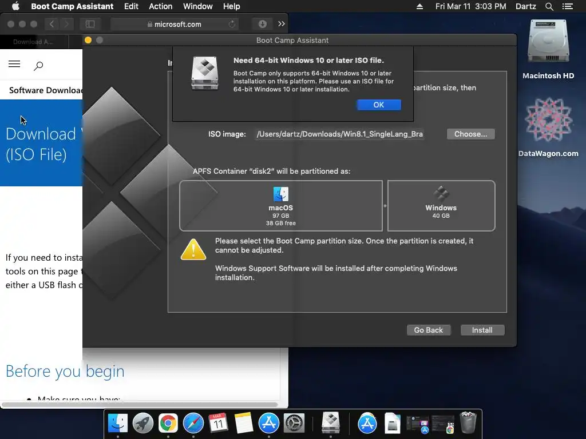Click the date and time in menu bar
586x439 pixels.
coord(470,6)
